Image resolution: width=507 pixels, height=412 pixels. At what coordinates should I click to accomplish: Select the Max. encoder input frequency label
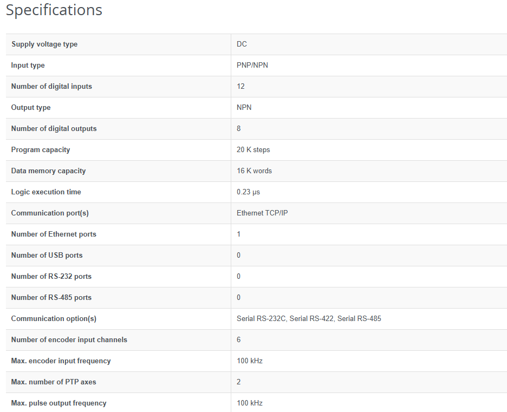tap(61, 361)
